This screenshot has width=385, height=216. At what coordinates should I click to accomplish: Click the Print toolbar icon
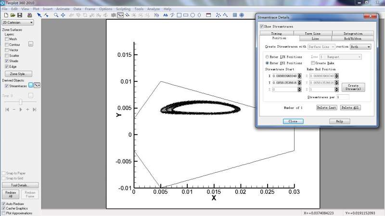click(30, 15)
